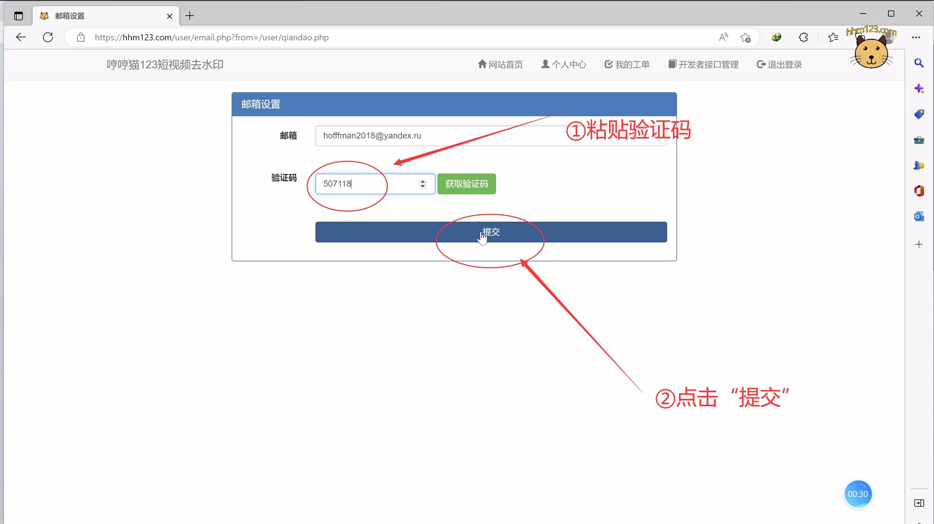Add new sidebar app plus button

coord(919,245)
